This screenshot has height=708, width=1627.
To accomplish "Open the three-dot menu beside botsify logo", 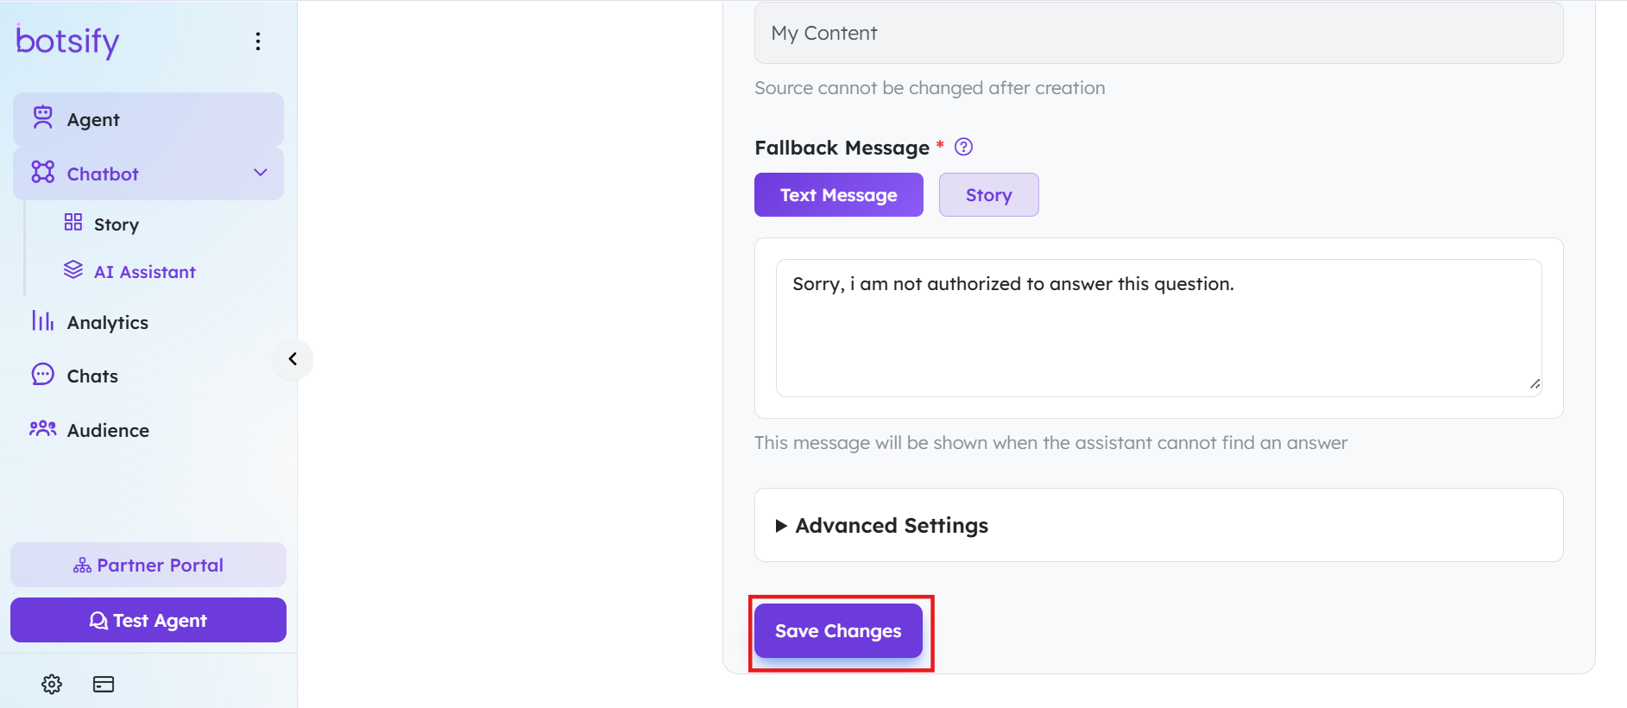I will [x=258, y=41].
